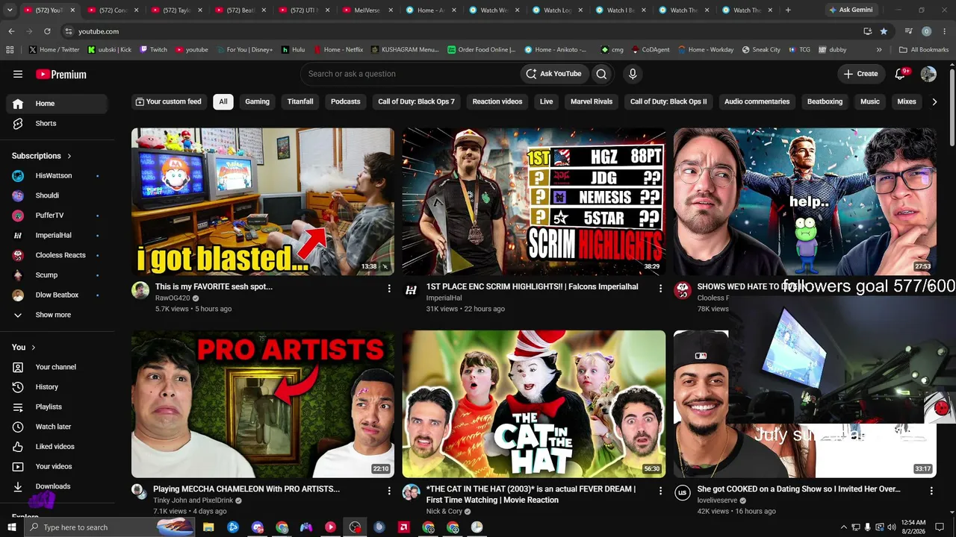Open Watch later list
The height and width of the screenshot is (537, 956).
(x=57, y=427)
